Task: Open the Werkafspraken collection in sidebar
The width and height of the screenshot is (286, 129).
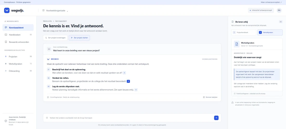Action: tap(18, 64)
